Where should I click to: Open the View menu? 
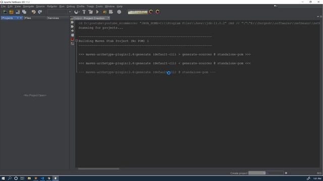point(18,7)
